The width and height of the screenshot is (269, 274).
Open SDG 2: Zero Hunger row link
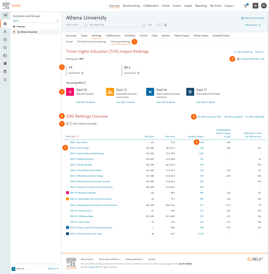click(80, 148)
